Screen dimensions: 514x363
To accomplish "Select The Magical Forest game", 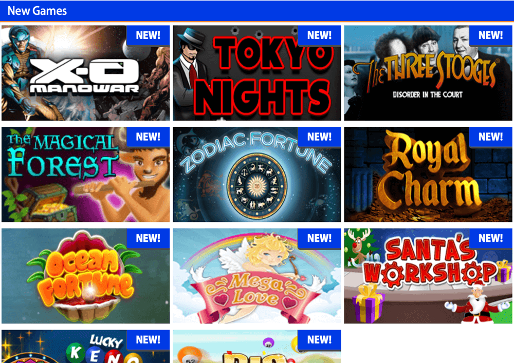I will pos(85,175).
